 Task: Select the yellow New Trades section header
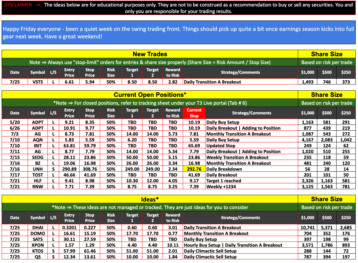tap(150, 54)
